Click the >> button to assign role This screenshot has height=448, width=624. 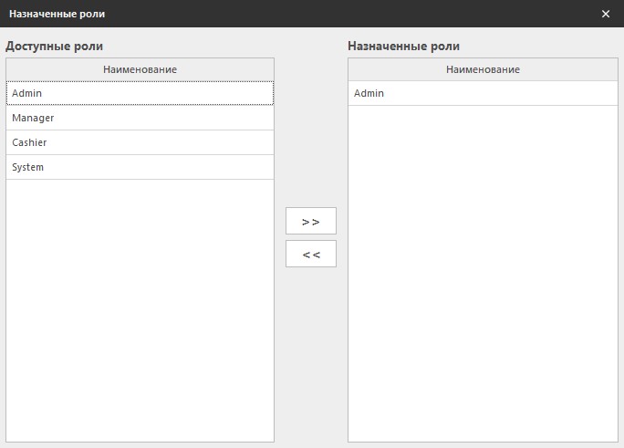click(310, 221)
